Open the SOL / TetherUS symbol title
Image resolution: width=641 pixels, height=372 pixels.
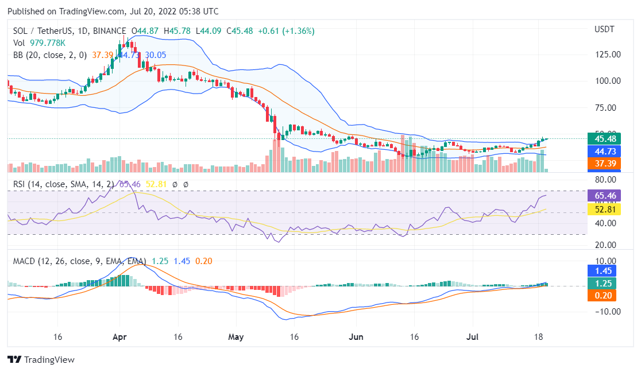(x=69, y=31)
